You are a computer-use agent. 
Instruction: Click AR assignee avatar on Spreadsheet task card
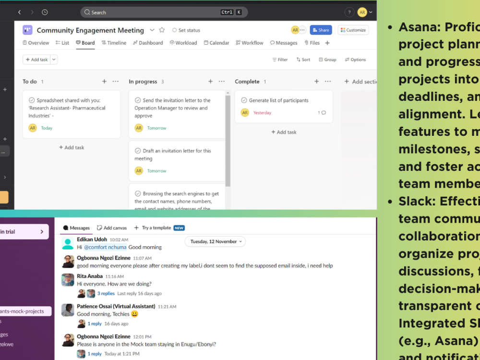point(33,128)
